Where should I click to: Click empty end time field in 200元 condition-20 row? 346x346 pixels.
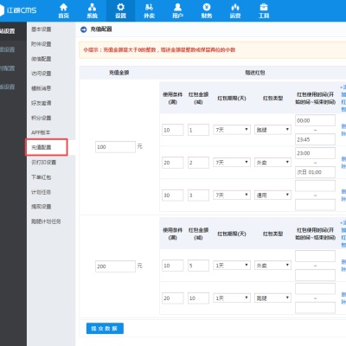[315, 308]
